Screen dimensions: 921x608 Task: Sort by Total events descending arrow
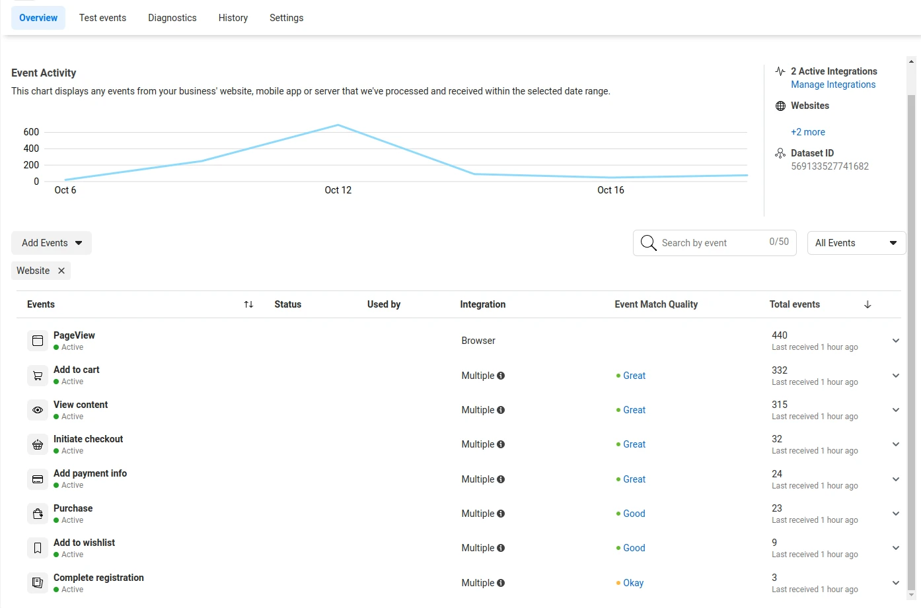(x=867, y=304)
